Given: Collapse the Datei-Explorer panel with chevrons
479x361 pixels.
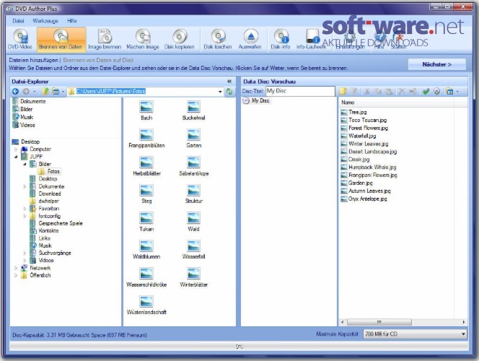Looking at the screenshot, I should (229, 82).
